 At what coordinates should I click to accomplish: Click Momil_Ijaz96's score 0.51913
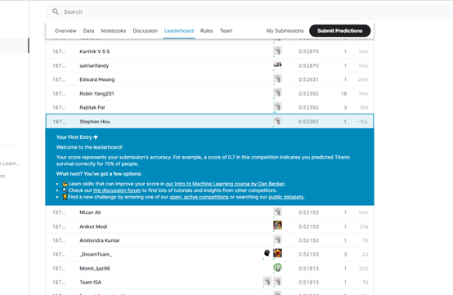(308, 269)
